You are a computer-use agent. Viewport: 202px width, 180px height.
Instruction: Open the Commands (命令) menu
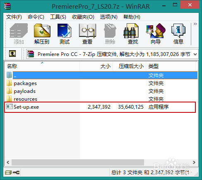click(36, 17)
